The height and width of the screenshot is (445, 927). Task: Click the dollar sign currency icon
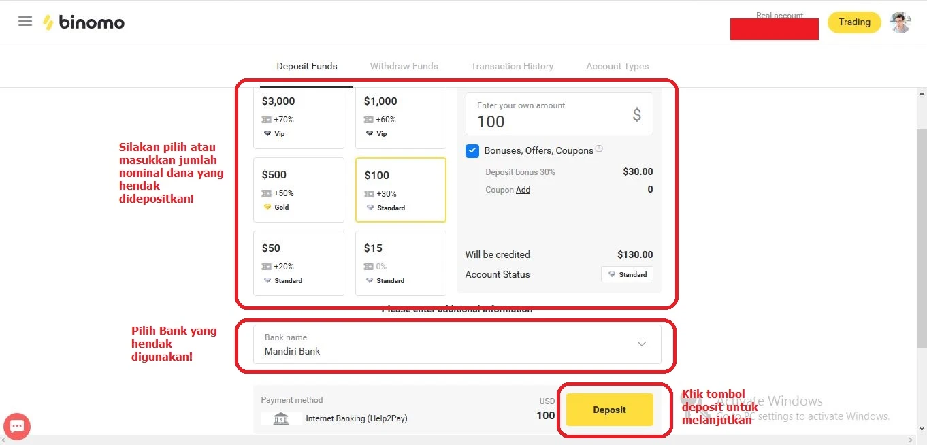pyautogui.click(x=636, y=114)
